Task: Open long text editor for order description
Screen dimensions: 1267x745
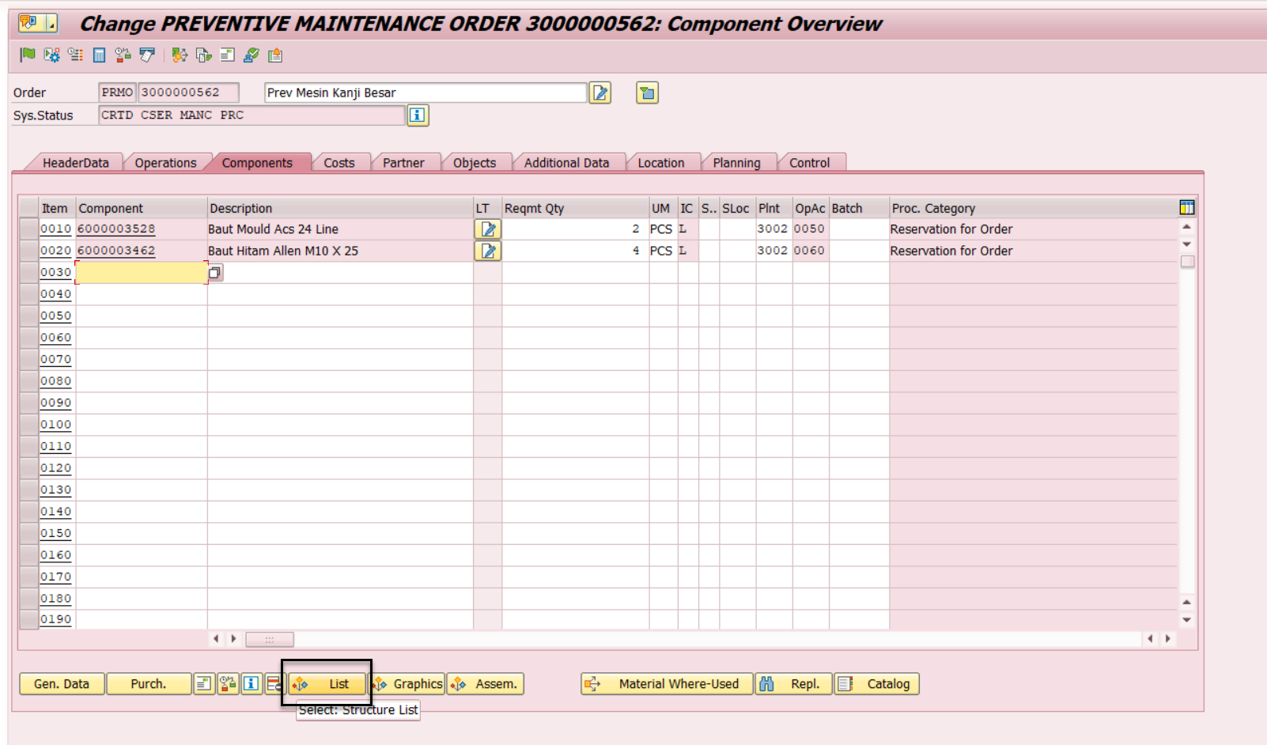Action: click(600, 93)
